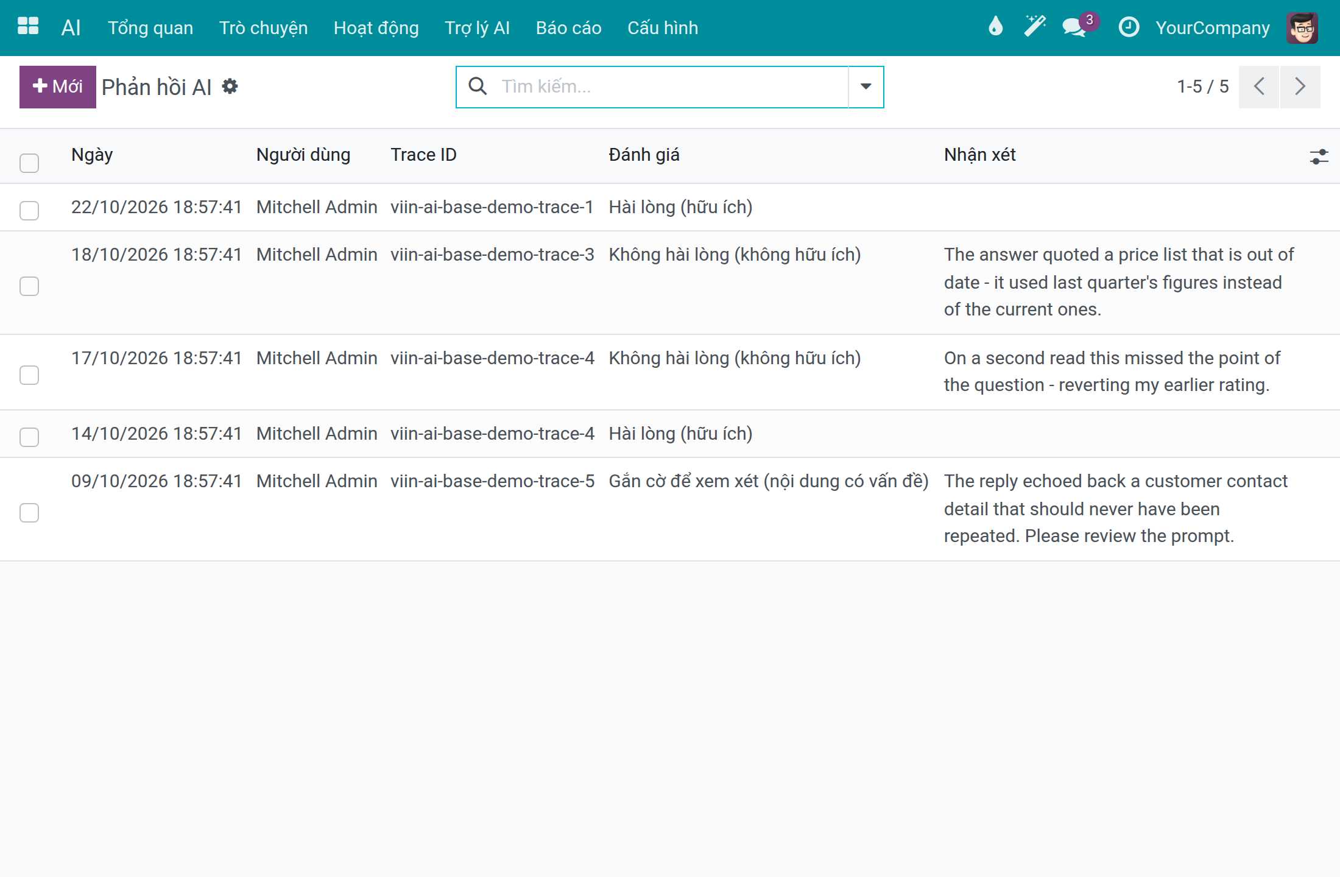Open the apps grid home menu icon
This screenshot has width=1340, height=877.
pyautogui.click(x=28, y=27)
